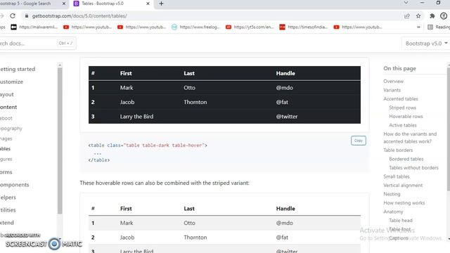450x253 pixels.
Task: Expand Layout sidebar section
Action: click(x=7, y=94)
